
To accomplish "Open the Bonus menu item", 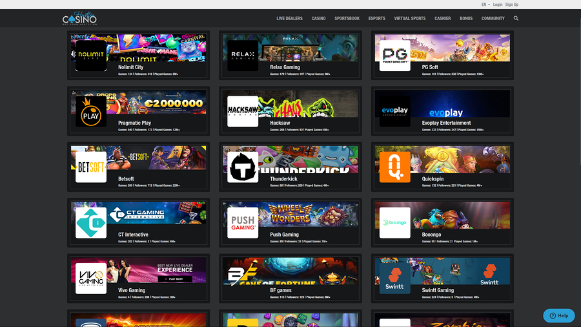I will coord(466,18).
